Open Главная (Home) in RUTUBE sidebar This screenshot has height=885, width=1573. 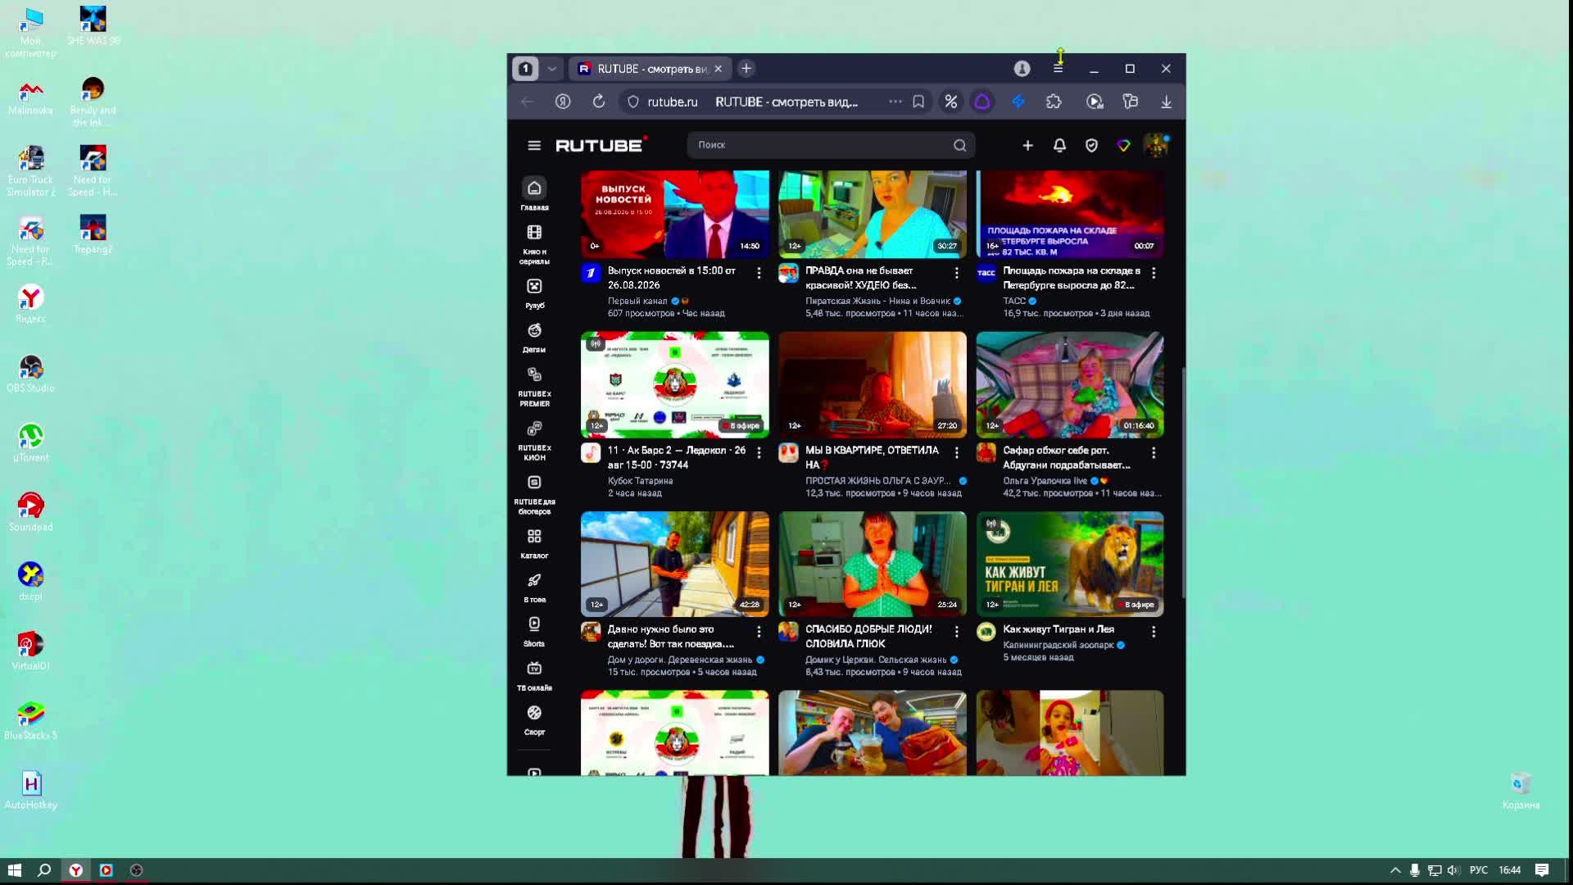pos(534,195)
